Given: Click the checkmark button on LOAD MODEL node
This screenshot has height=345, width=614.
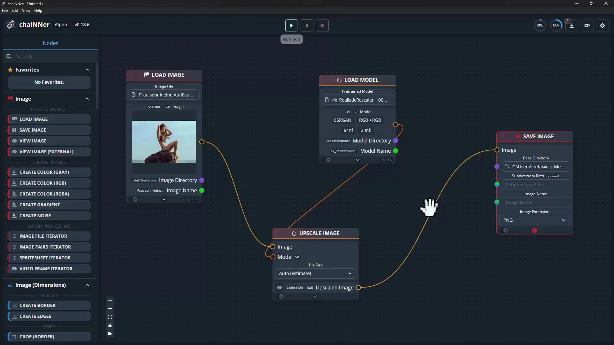Looking at the screenshot, I should coord(357,160).
